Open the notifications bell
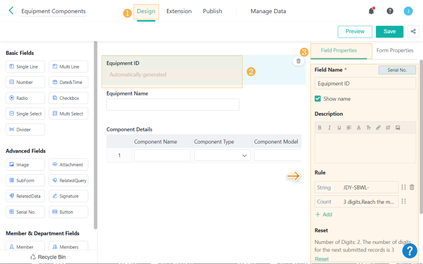The image size is (423, 264). point(372,11)
